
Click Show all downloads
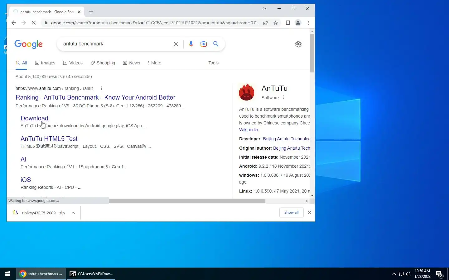click(292, 212)
